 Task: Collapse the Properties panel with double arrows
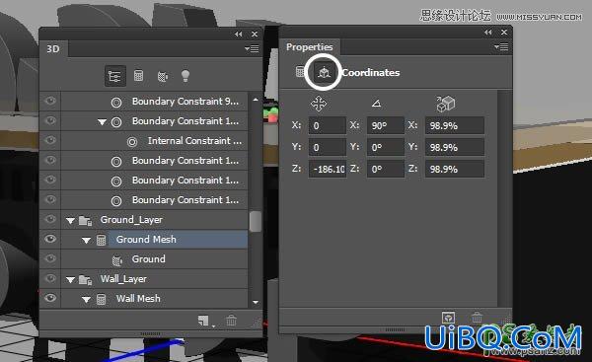pyautogui.click(x=488, y=33)
